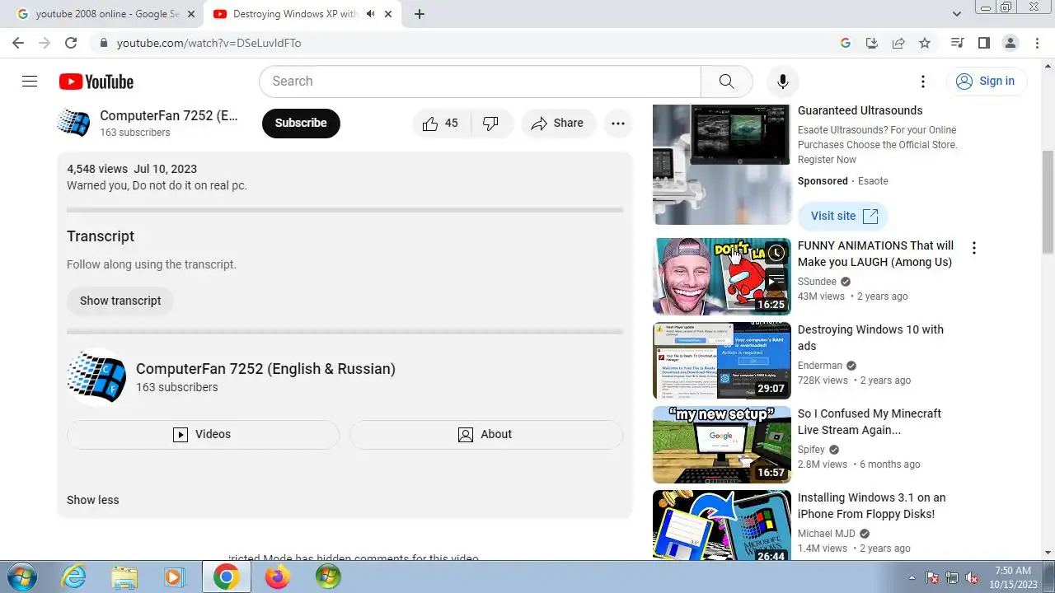Open Chrome's share this page icon

point(898,43)
